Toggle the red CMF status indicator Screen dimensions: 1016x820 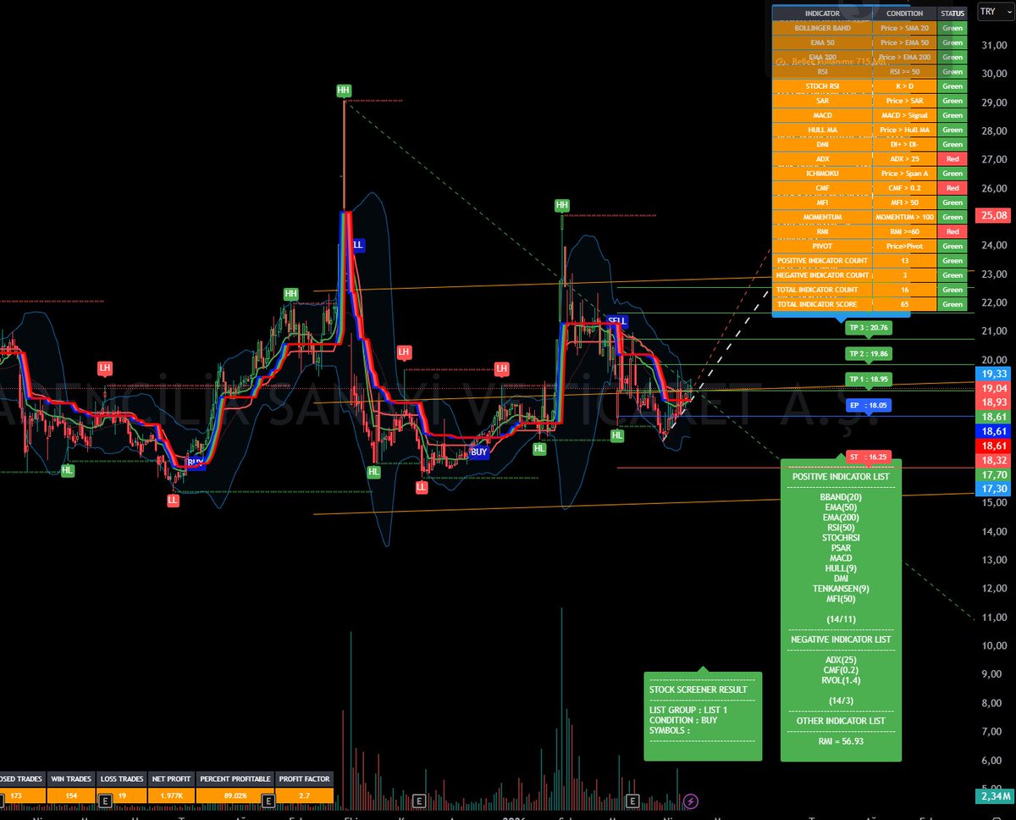tap(952, 187)
